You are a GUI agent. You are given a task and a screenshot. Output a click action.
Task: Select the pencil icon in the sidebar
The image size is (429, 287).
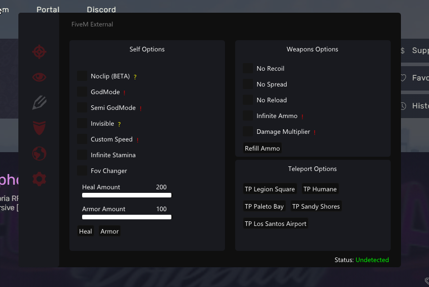tap(39, 103)
